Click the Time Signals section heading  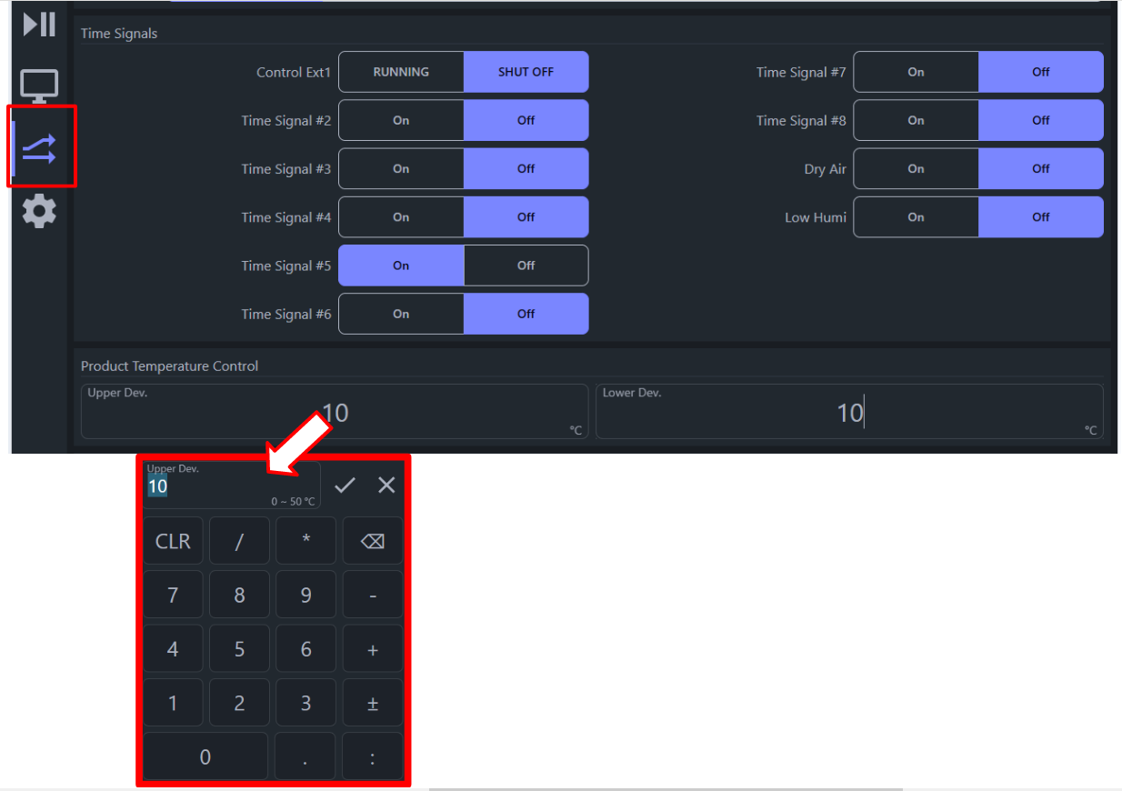[x=119, y=34]
